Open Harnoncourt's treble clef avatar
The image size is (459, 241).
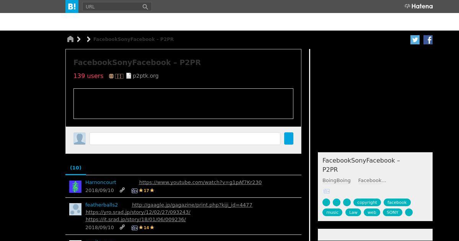pos(75,187)
